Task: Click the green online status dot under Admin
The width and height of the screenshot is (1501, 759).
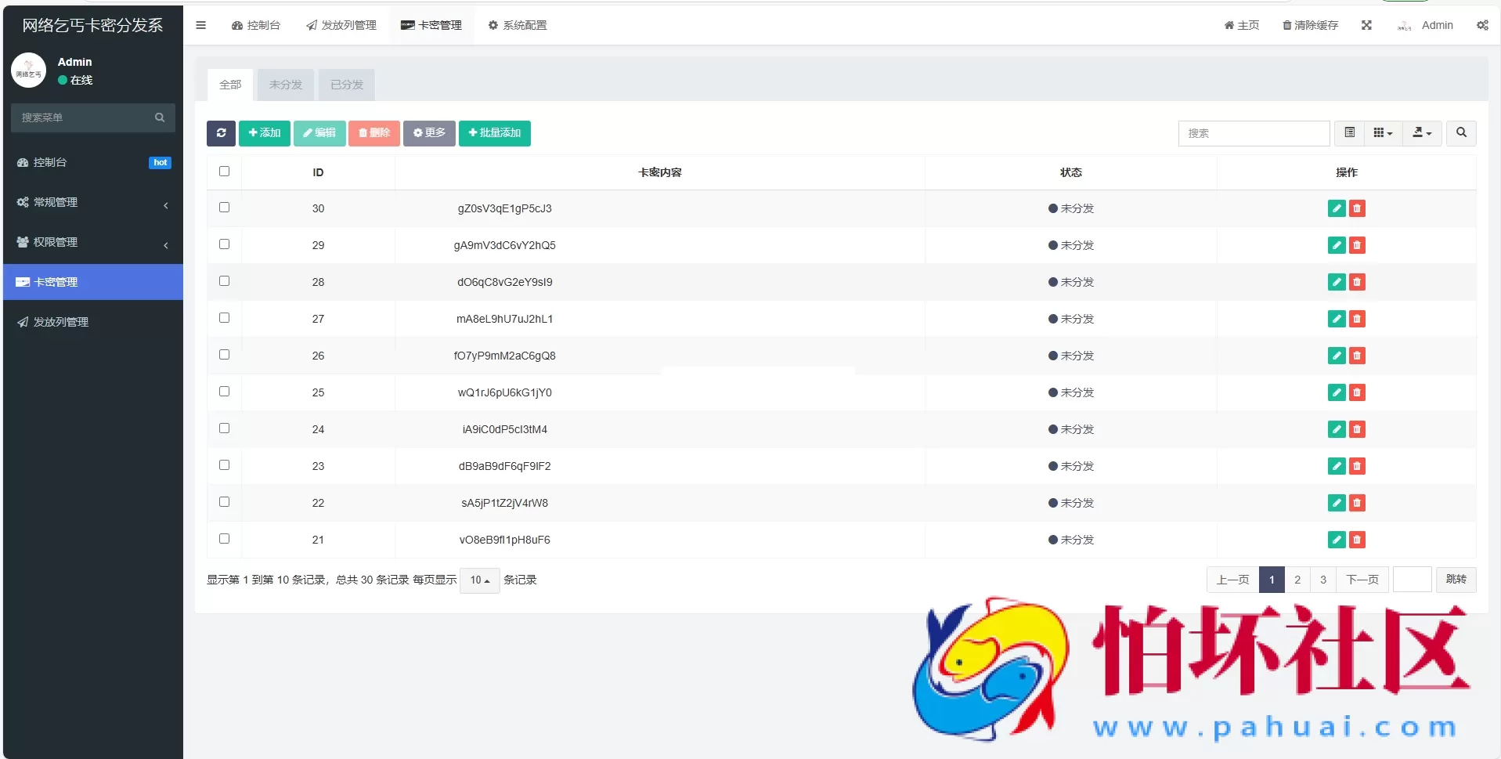Action: pos(63,79)
